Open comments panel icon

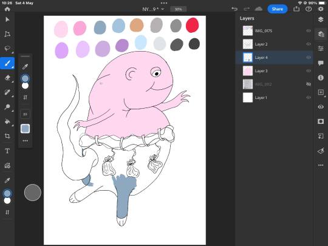click(x=321, y=63)
